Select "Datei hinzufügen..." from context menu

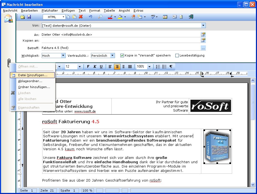(x=32, y=75)
